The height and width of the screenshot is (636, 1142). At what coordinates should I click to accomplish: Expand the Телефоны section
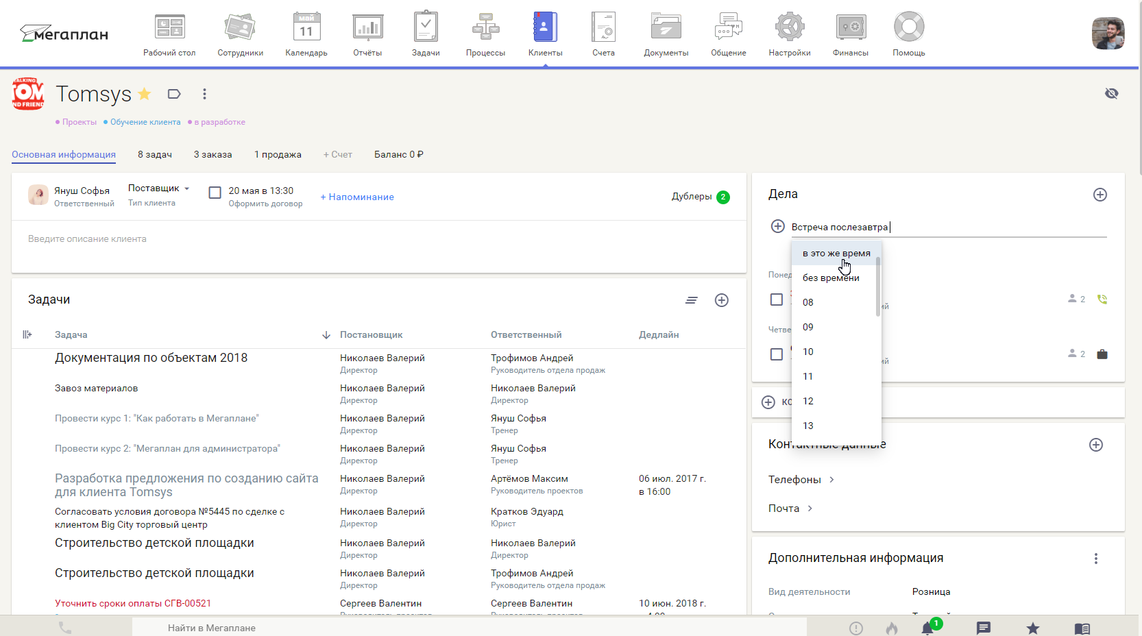coord(801,480)
